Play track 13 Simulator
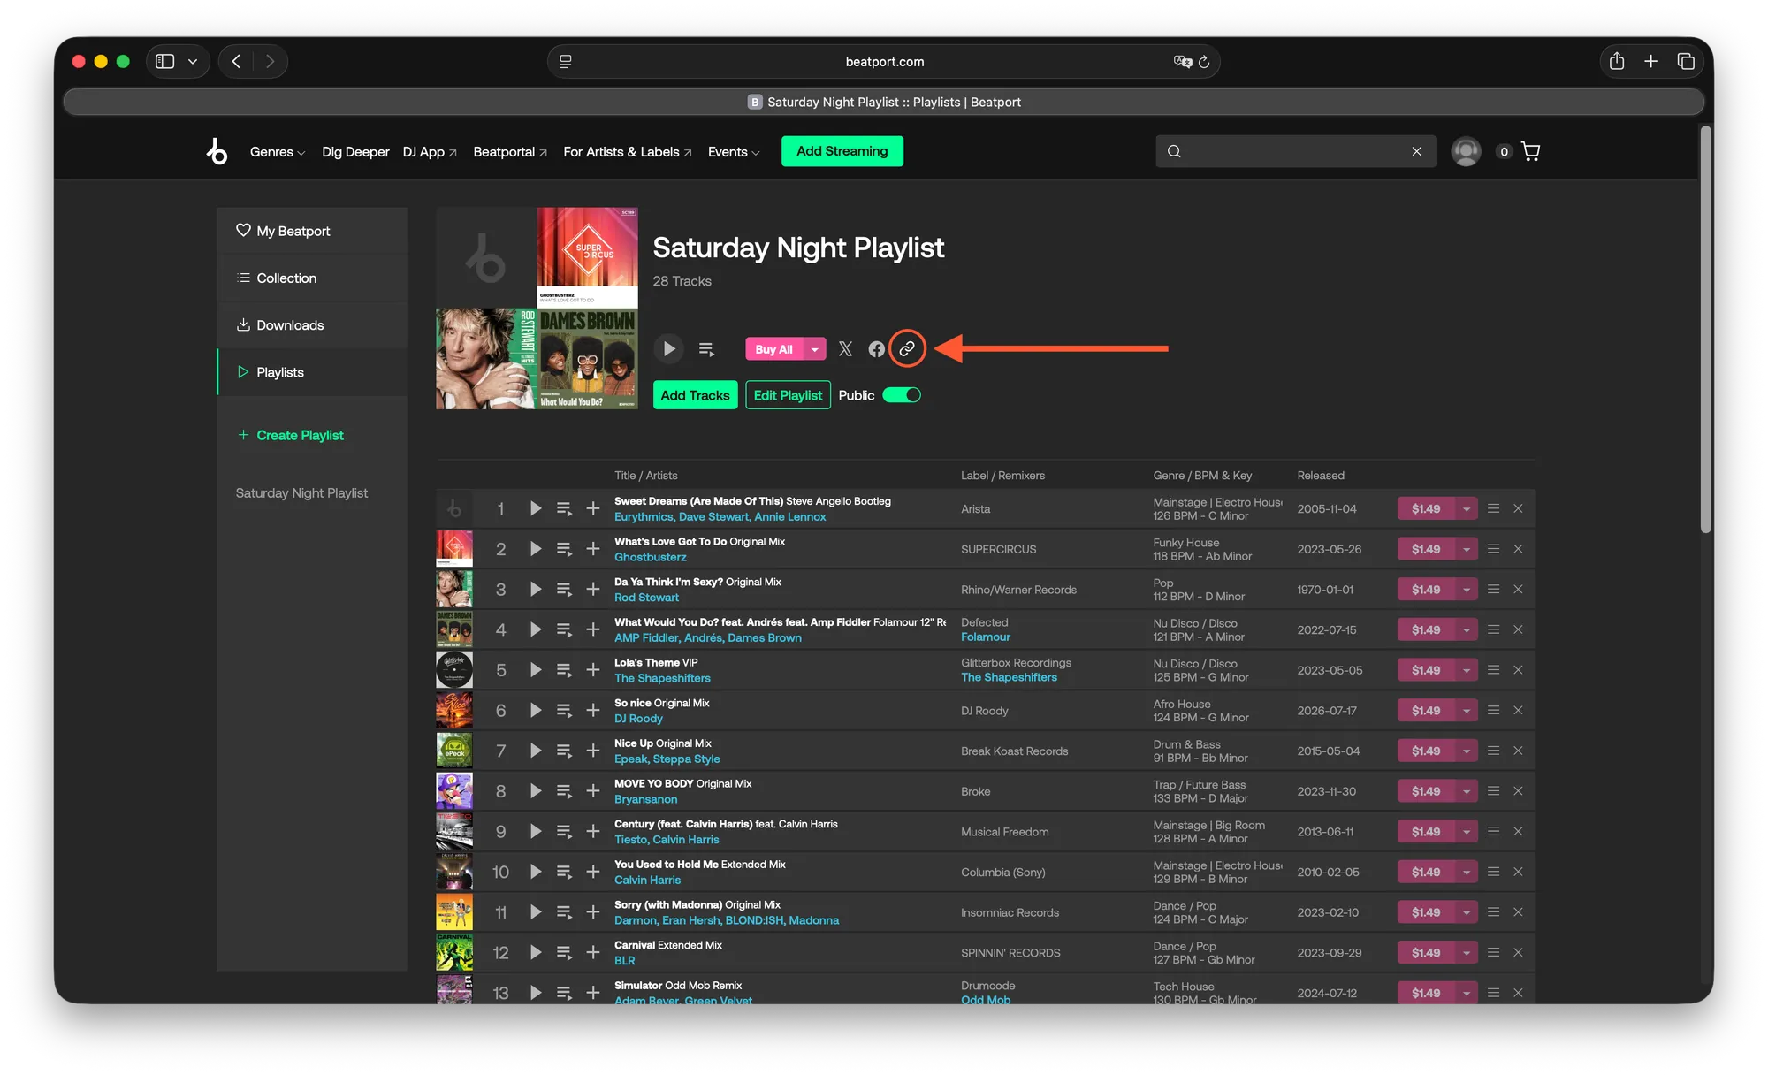1768x1075 pixels. pyautogui.click(x=536, y=993)
